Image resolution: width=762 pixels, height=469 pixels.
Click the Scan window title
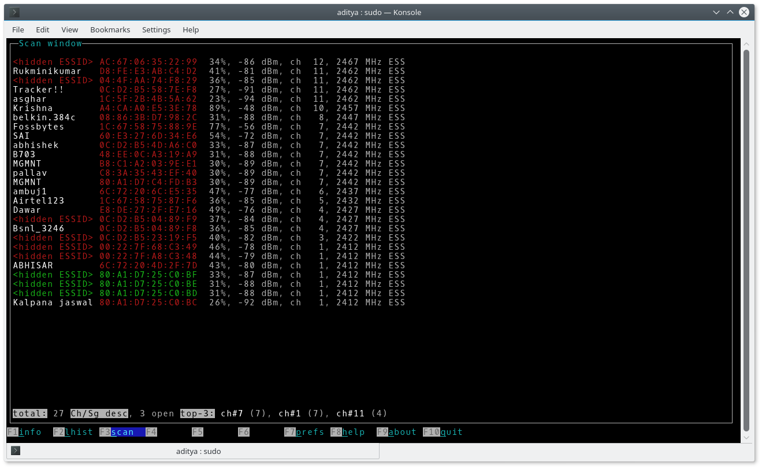click(50, 43)
